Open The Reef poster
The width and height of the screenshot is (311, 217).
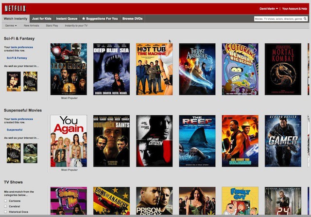[x=197, y=141]
